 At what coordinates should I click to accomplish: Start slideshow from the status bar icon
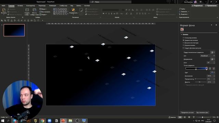pos(194,117)
